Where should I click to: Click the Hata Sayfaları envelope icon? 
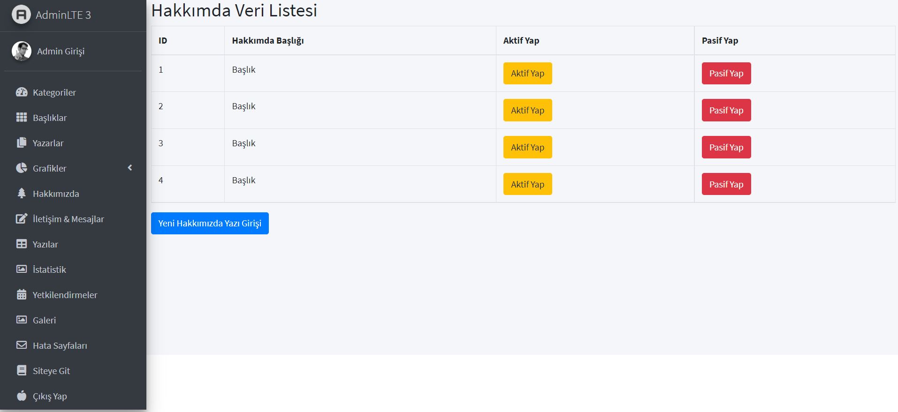[22, 345]
